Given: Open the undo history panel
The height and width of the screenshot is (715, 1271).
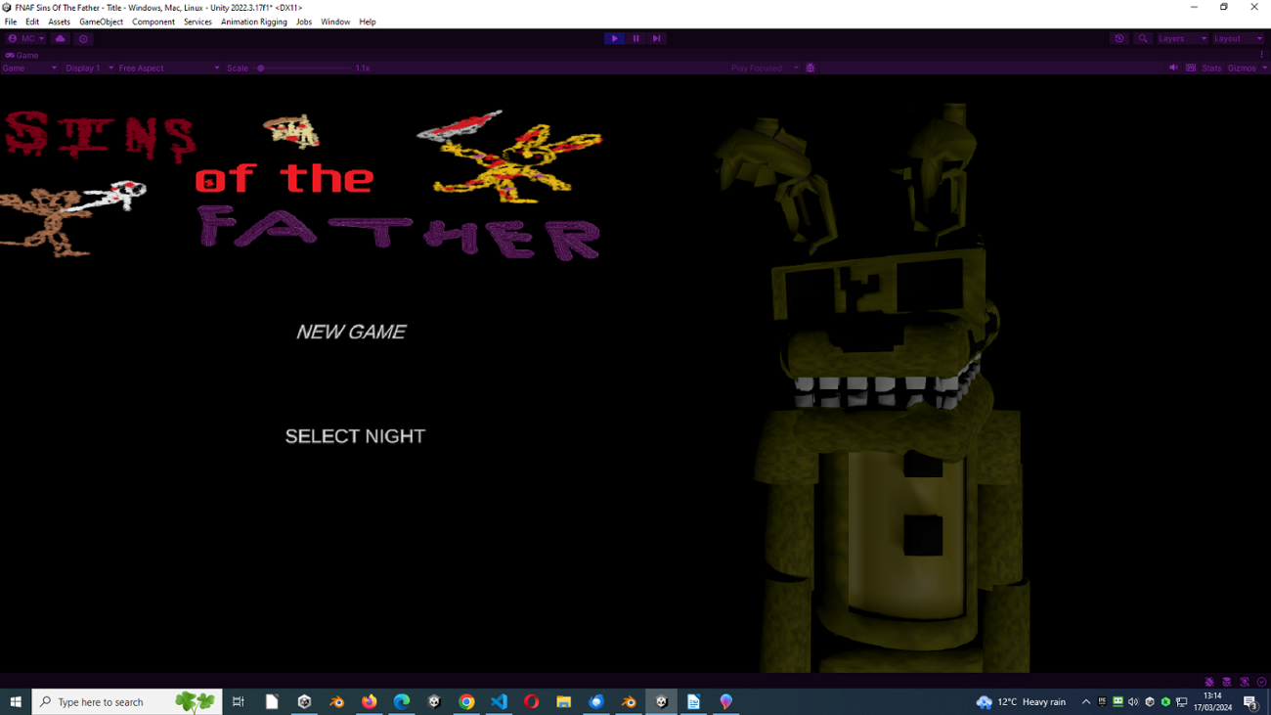Looking at the screenshot, I should tap(1119, 38).
